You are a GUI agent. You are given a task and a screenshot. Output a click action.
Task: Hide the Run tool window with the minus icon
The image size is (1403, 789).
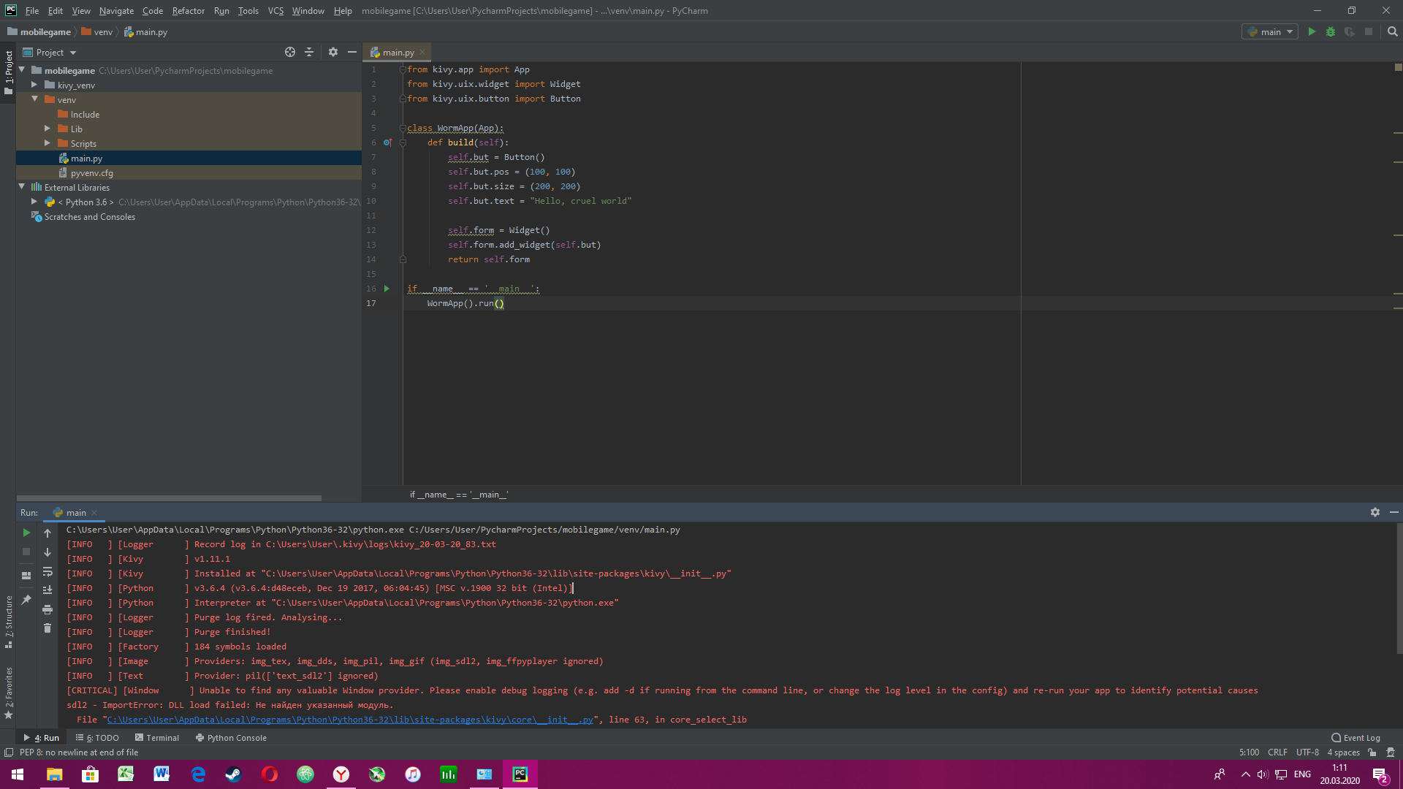(x=1394, y=512)
